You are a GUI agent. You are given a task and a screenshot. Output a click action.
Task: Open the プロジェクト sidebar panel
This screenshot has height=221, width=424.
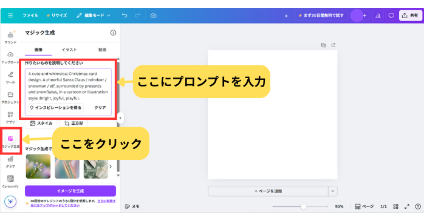(x=10, y=97)
